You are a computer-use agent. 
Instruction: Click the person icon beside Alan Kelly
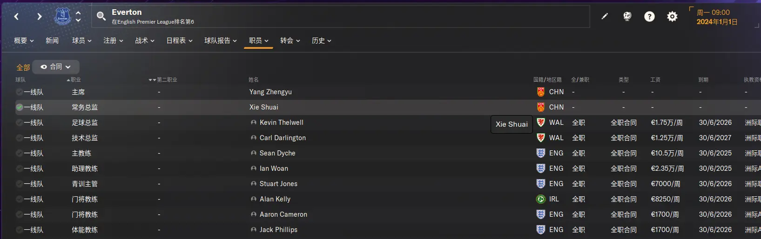(x=254, y=199)
